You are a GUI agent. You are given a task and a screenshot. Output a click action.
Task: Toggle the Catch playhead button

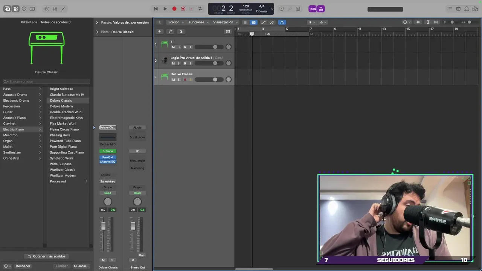(x=282, y=22)
